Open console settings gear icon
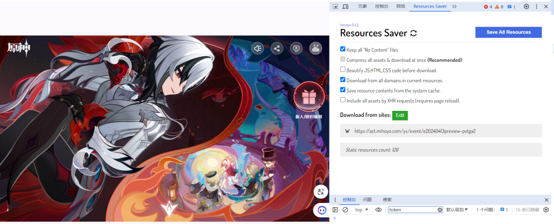The image size is (554, 224). click(x=546, y=209)
